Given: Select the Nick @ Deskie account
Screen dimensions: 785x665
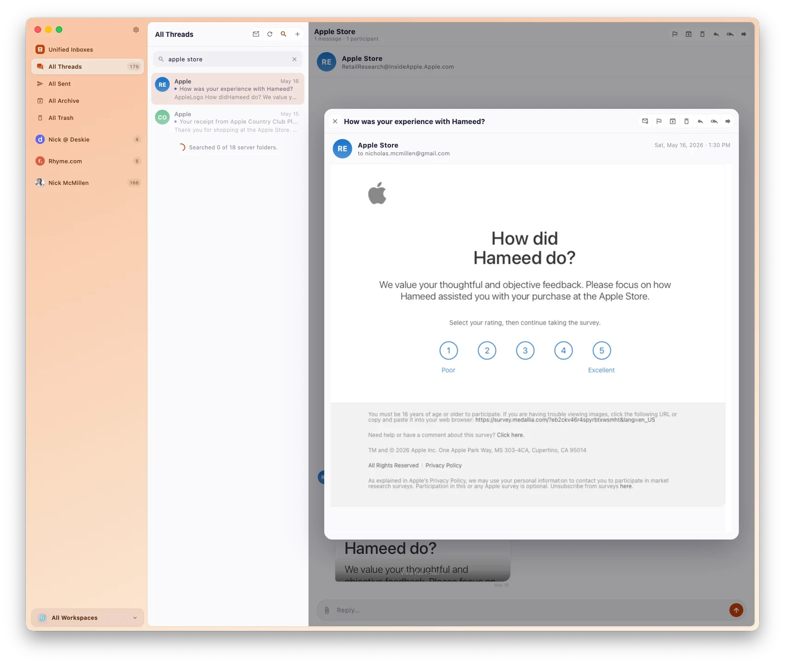Looking at the screenshot, I should point(88,139).
